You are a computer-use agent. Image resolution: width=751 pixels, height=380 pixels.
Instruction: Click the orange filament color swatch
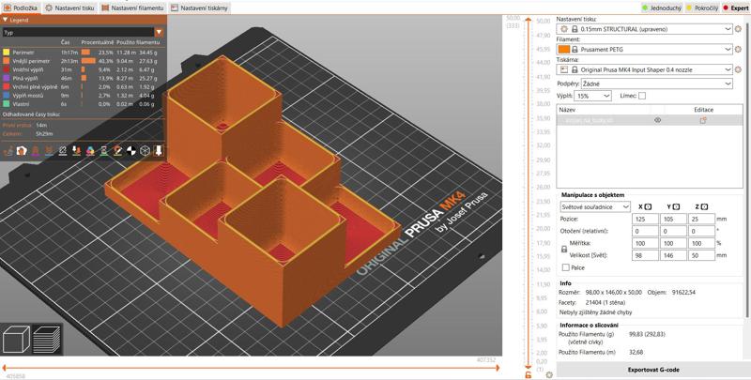point(563,49)
